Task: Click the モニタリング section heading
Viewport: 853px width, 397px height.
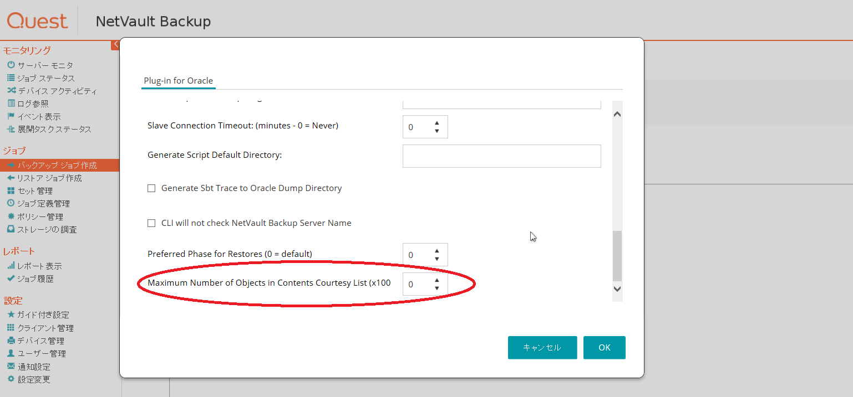Action: 27,50
